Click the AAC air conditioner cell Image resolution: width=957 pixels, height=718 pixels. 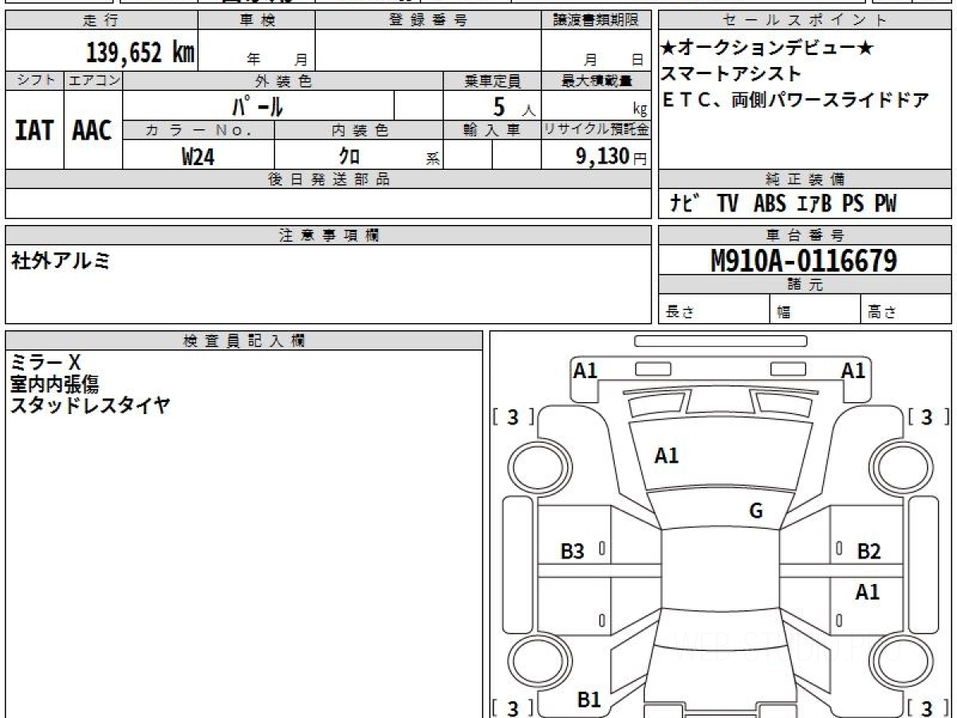(x=93, y=130)
